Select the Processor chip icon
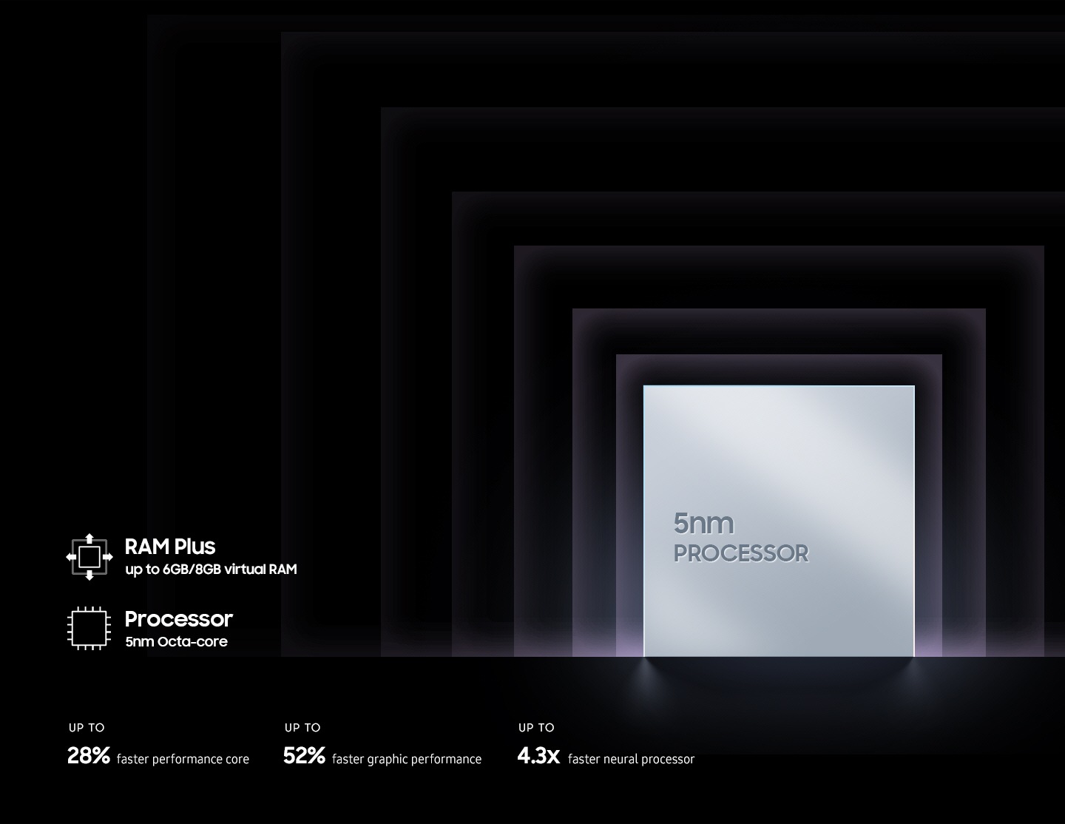This screenshot has width=1065, height=824. (x=89, y=627)
